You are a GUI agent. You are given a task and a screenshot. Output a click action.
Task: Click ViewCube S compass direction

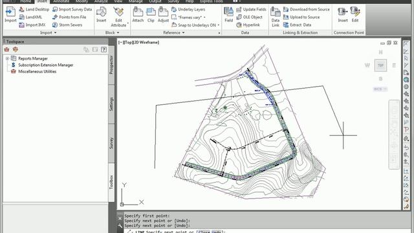[380, 79]
